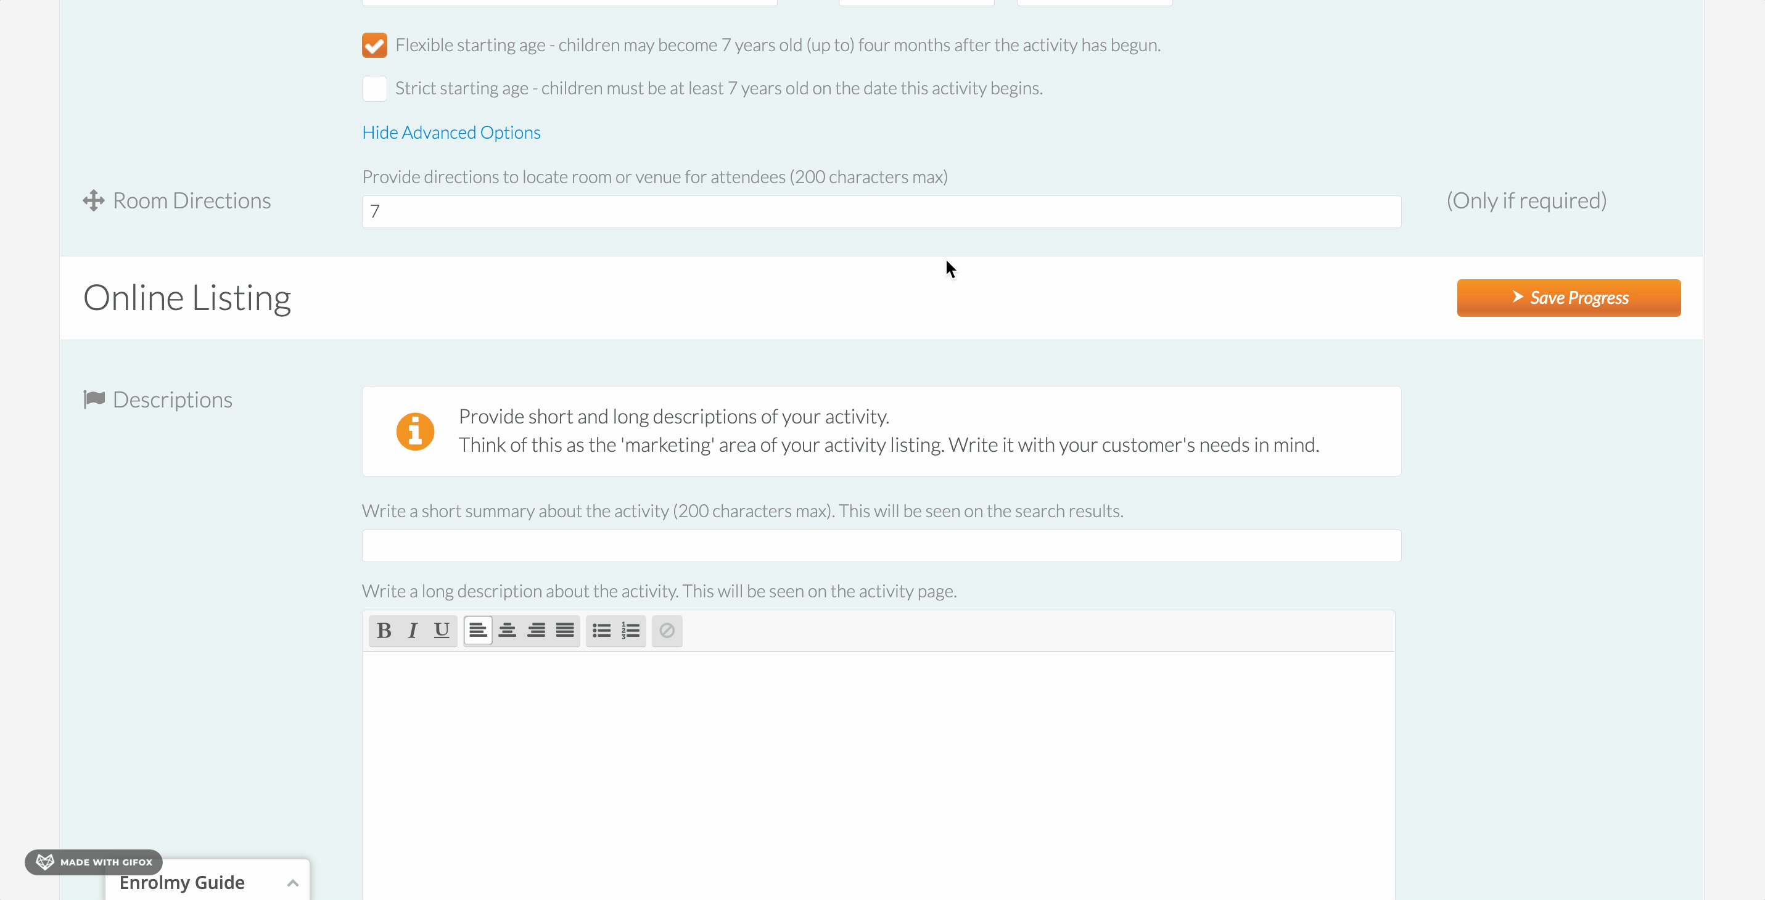Image resolution: width=1765 pixels, height=900 pixels.
Task: Insert a bulleted list
Action: pos(601,630)
